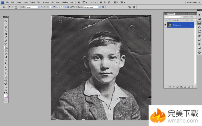Viewport: 202px width, 126px height.
Task: Select the Eyedropper tool
Action: [x=6, y=37]
